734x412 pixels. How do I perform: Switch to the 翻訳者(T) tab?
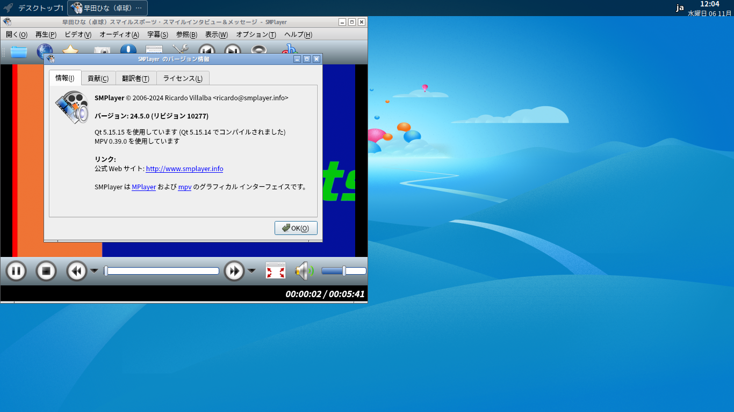[x=135, y=78]
